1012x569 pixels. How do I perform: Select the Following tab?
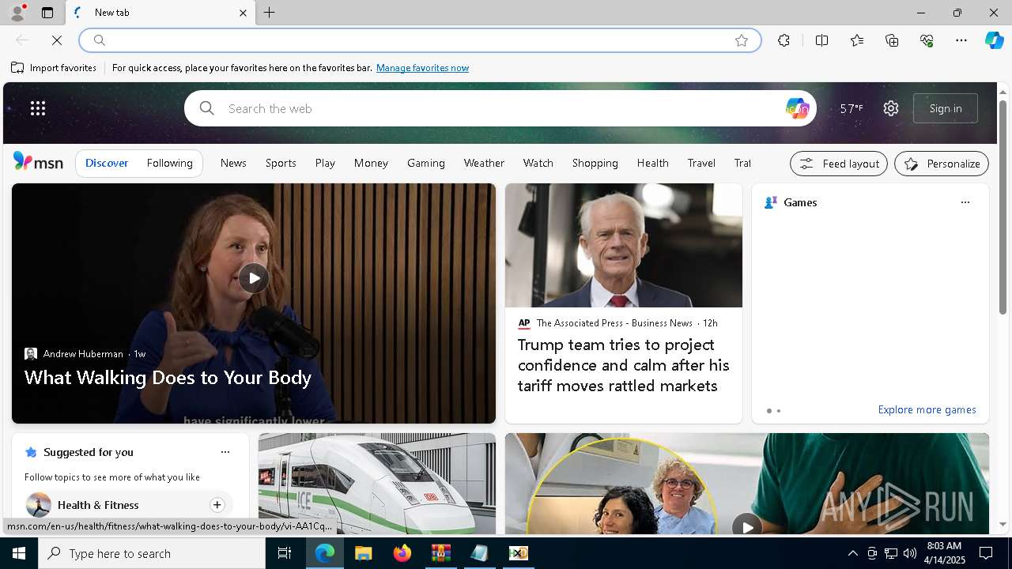coord(169,163)
